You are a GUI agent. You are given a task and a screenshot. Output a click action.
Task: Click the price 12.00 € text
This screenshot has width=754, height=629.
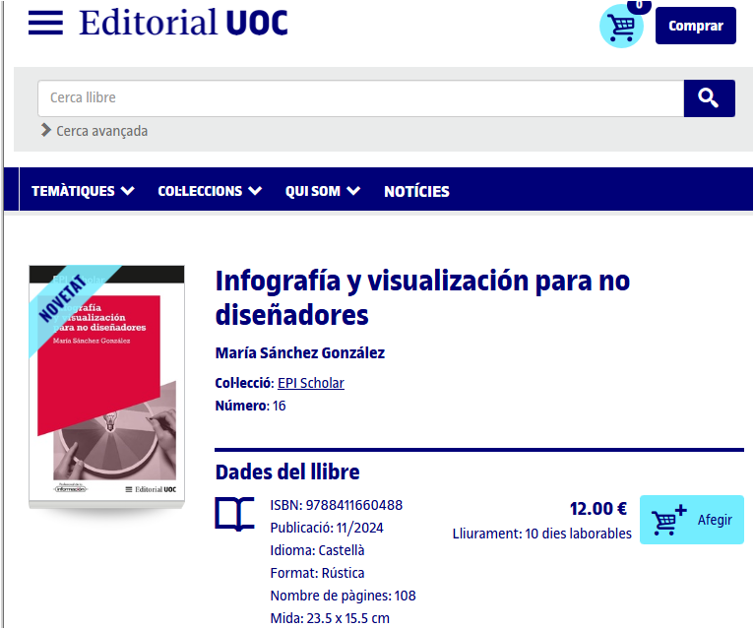[598, 508]
